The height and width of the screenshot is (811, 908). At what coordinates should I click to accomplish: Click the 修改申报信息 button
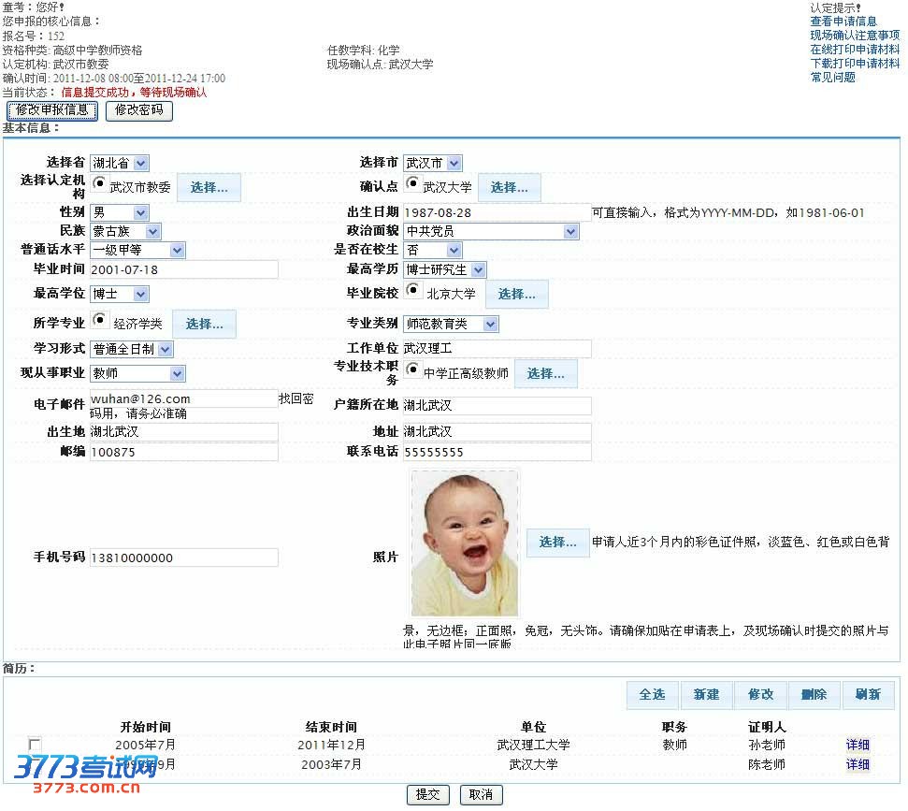52,110
